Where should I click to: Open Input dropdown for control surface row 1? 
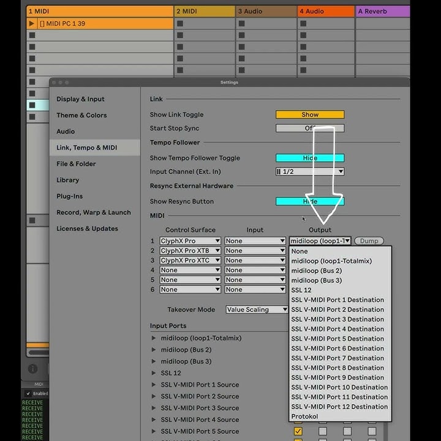click(255, 241)
